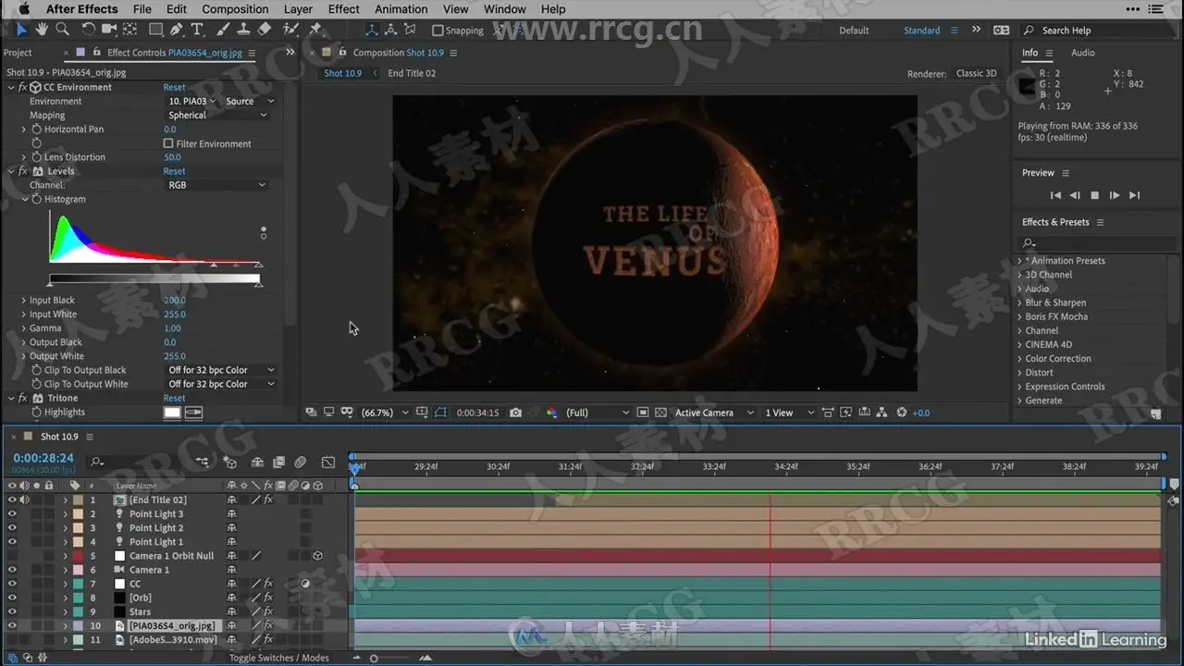Hide the Stars layer
1184x666 pixels.
tap(12, 611)
